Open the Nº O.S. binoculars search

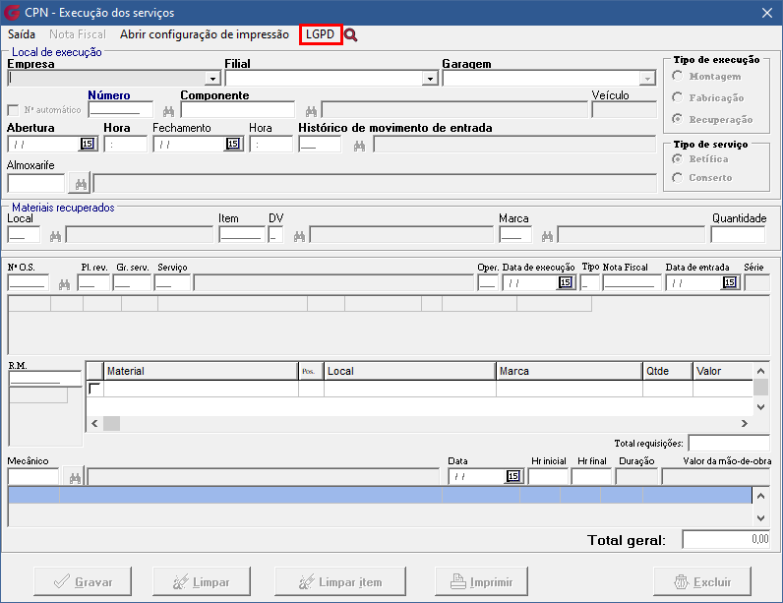pyautogui.click(x=64, y=284)
